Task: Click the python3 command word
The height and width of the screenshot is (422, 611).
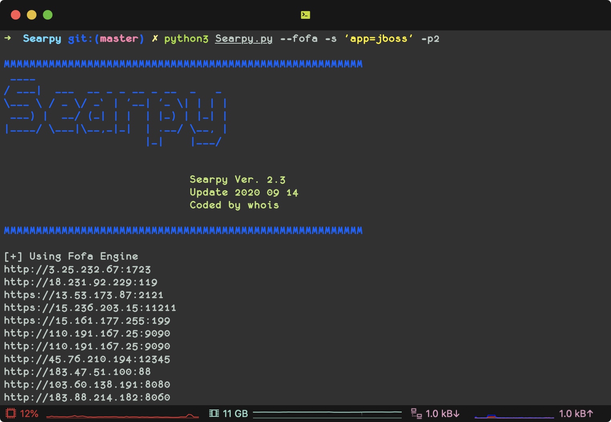Action: [186, 39]
